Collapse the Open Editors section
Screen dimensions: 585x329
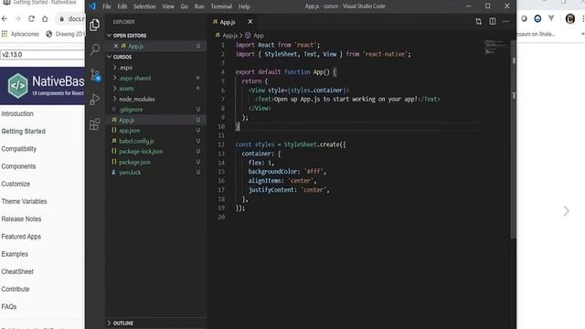point(156,36)
